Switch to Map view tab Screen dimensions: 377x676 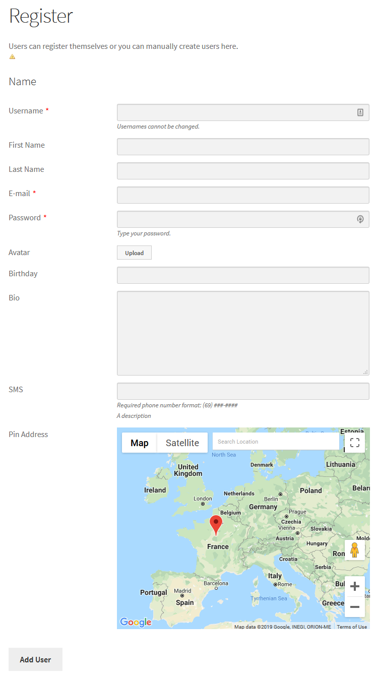coord(140,443)
